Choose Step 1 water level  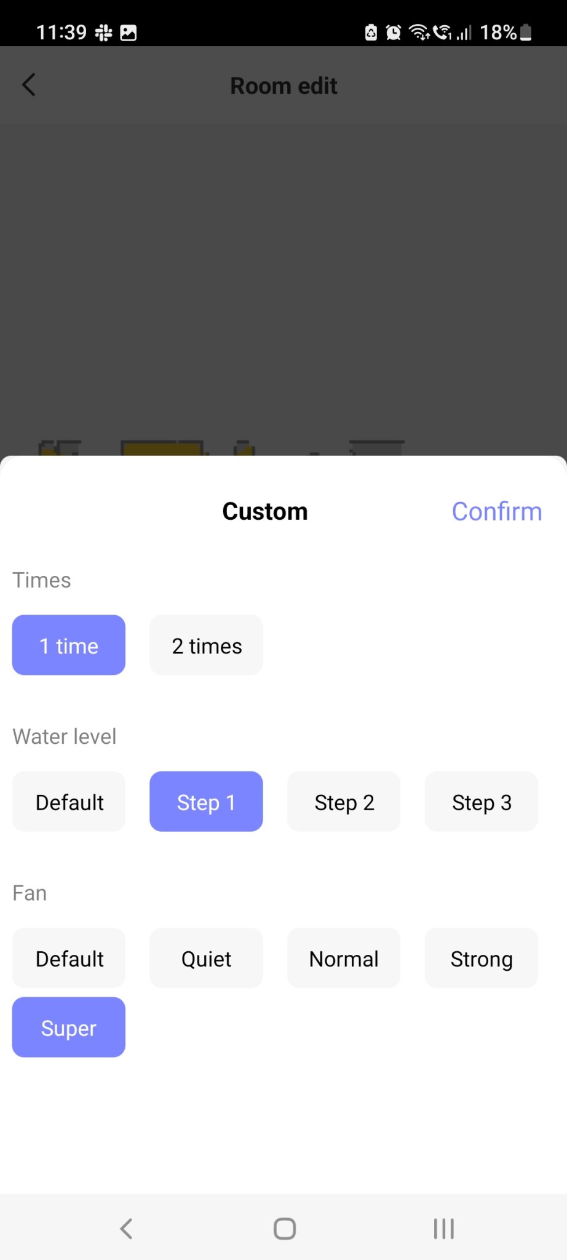[x=207, y=801]
